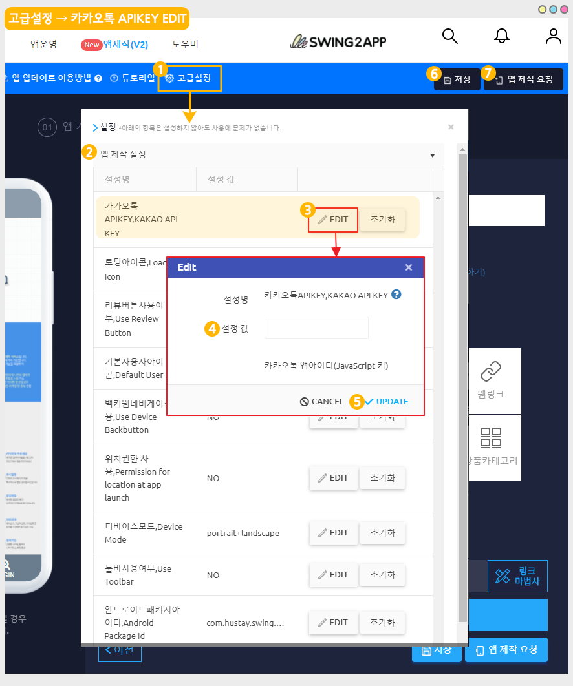This screenshot has height=686, width=573.
Task: Open notifications bell icon
Action: click(x=501, y=36)
